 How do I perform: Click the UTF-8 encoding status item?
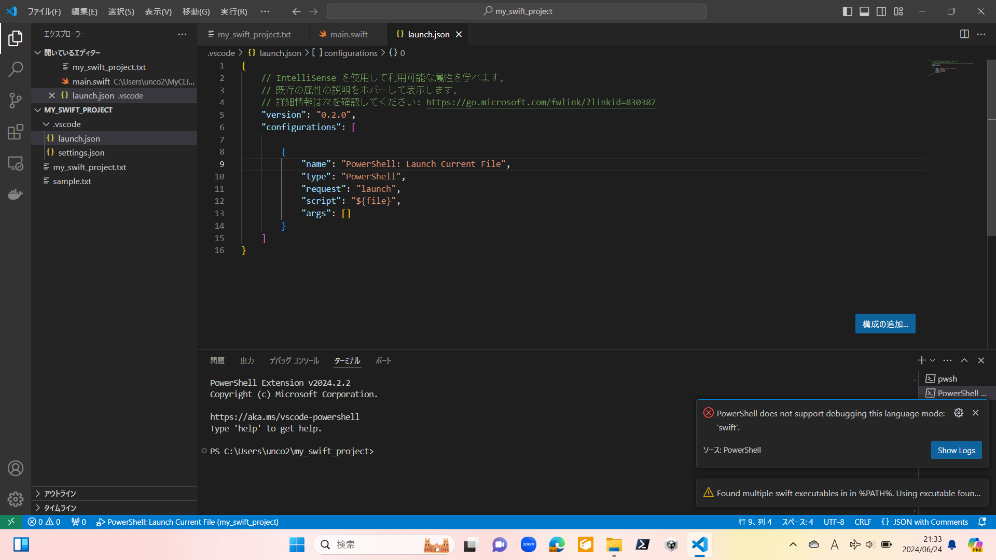click(834, 522)
